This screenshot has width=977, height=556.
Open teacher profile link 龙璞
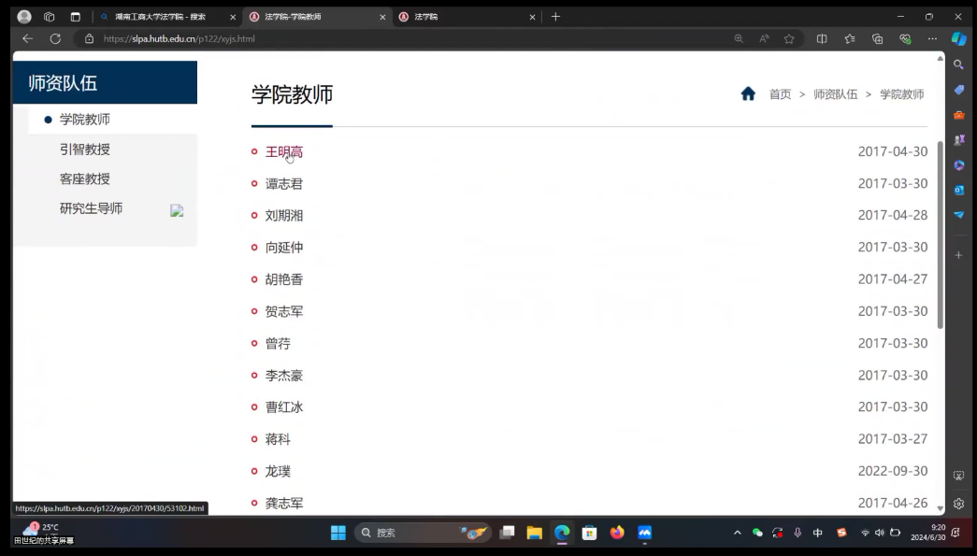278,471
